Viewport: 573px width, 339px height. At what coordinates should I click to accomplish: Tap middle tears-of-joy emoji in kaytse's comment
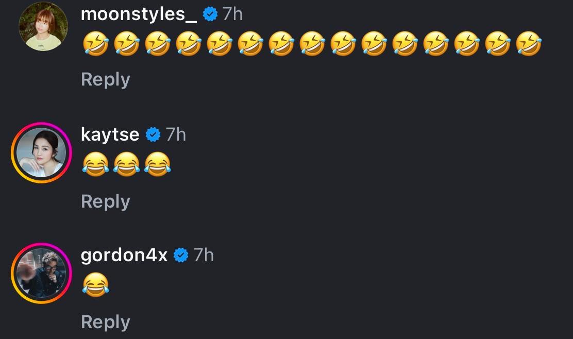pyautogui.click(x=126, y=165)
